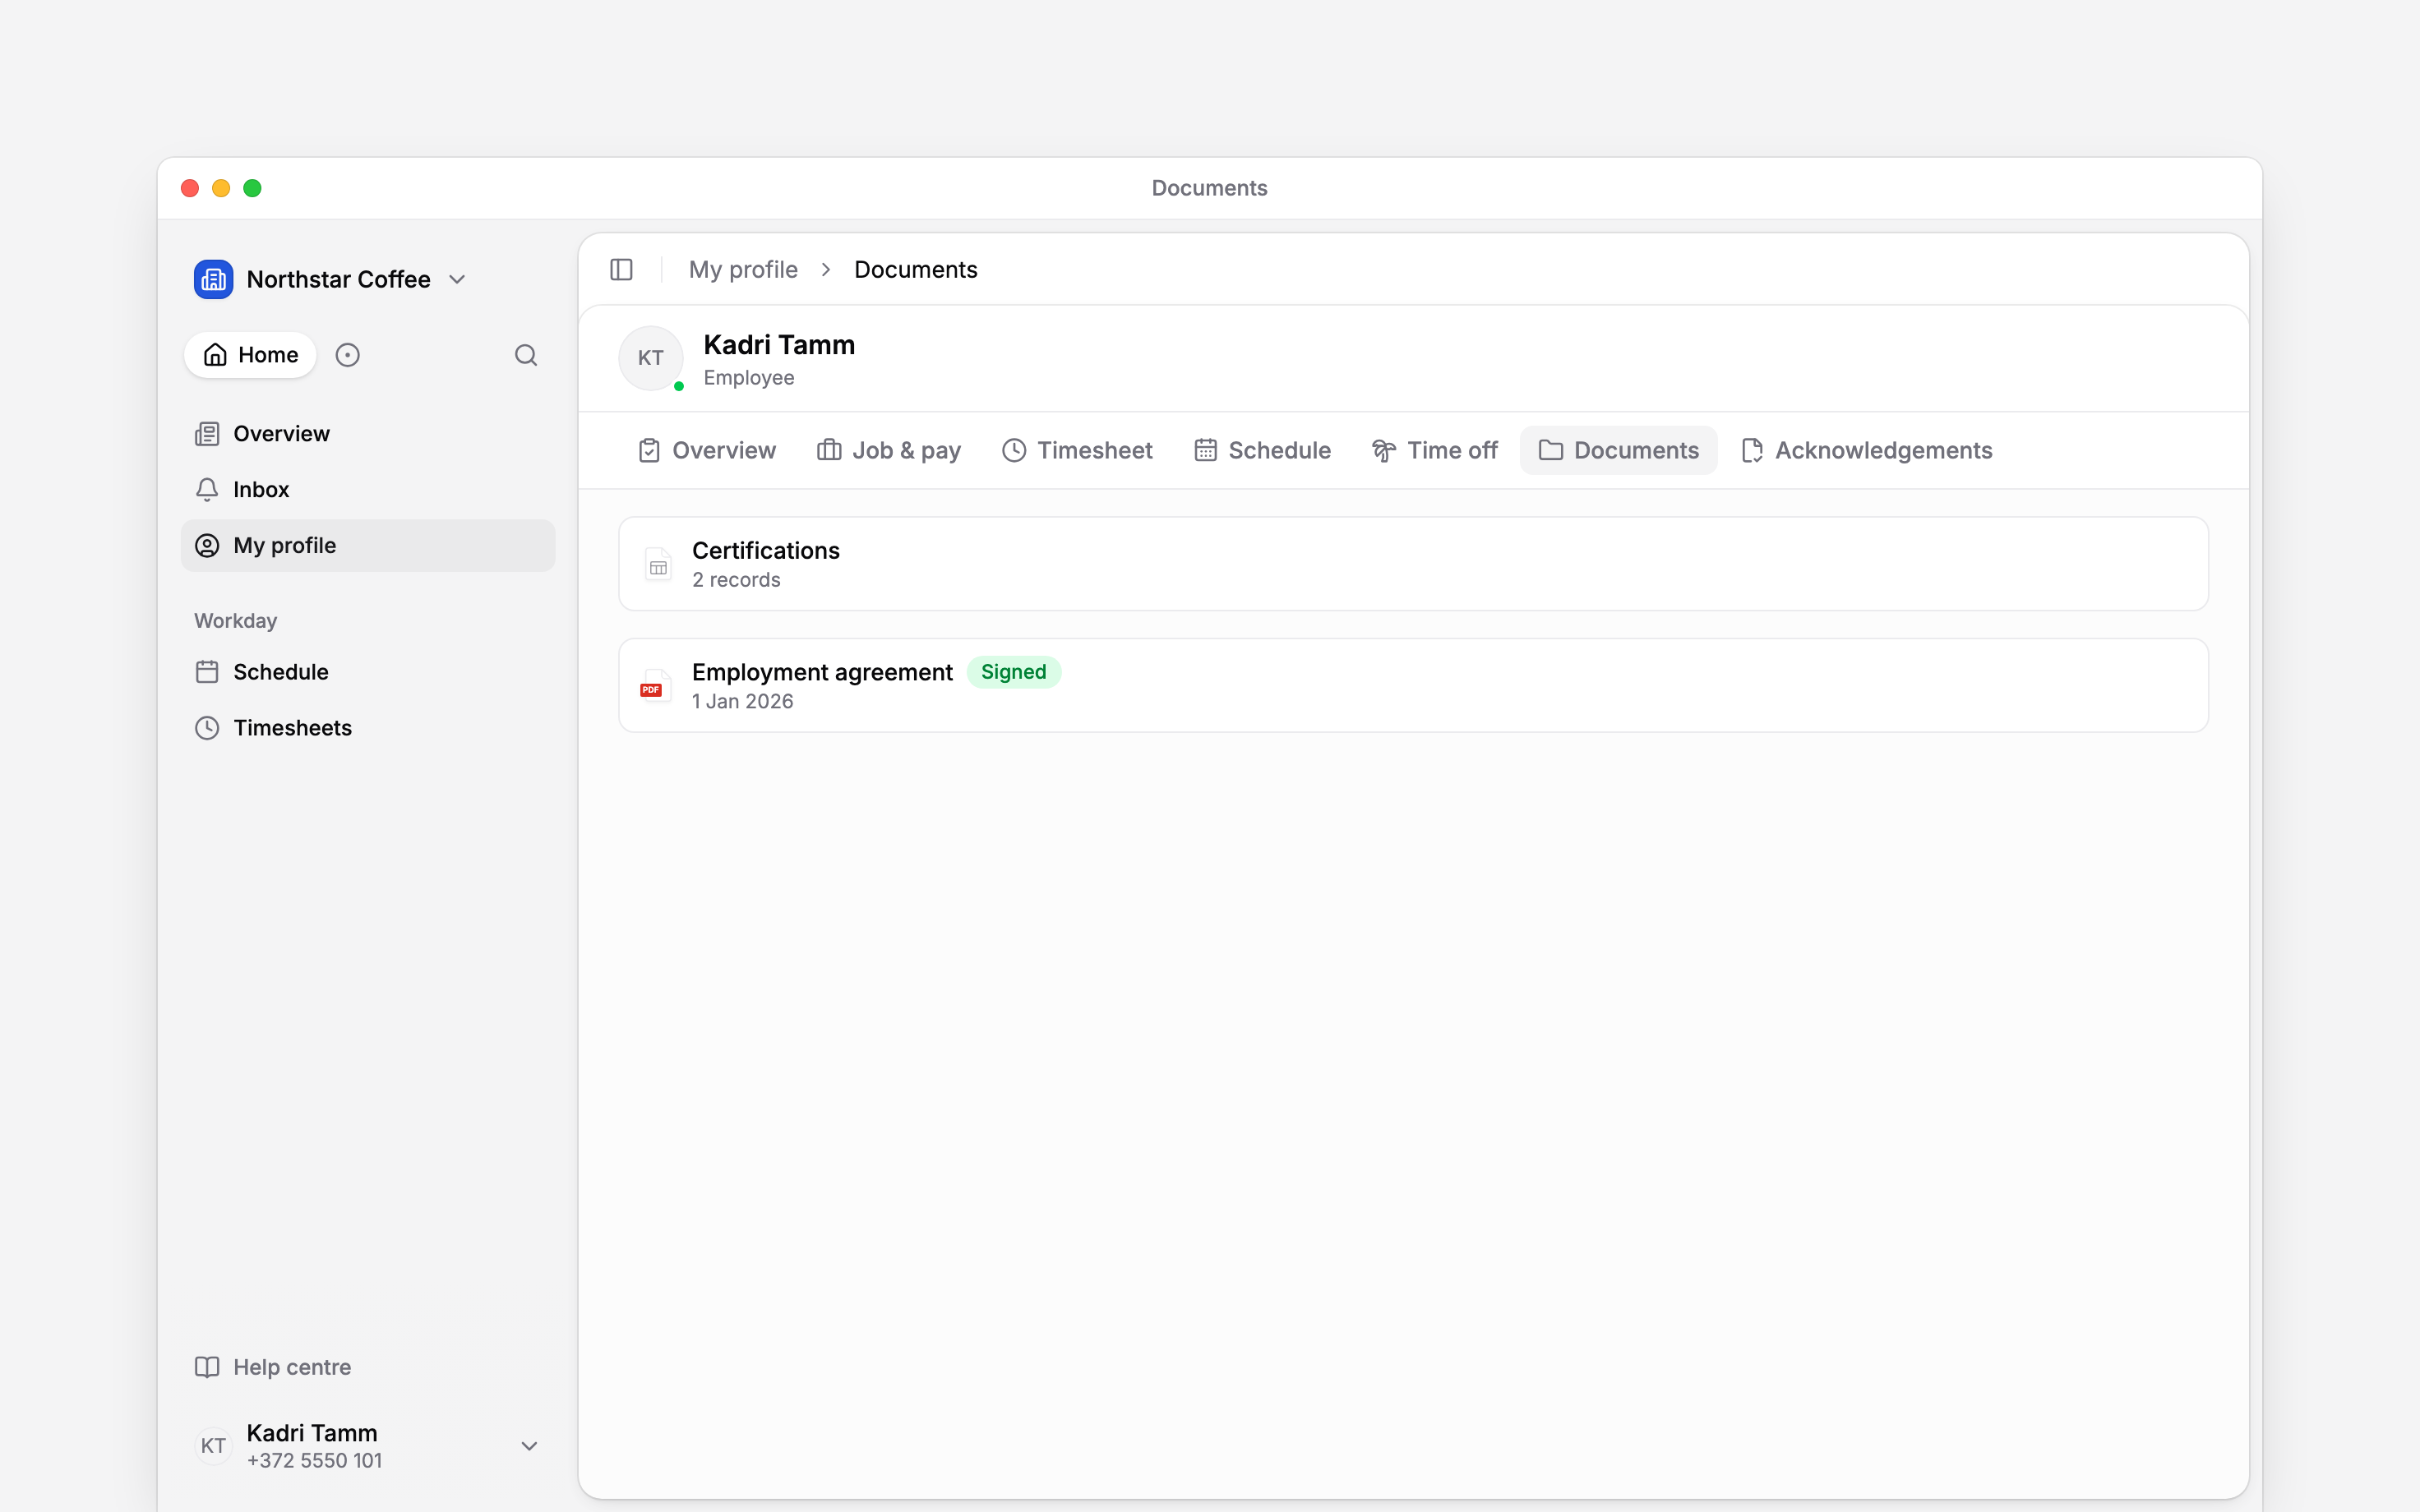Expand the Kadri Tamm account menu chevron
This screenshot has height=1512, width=2420.
(529, 1446)
